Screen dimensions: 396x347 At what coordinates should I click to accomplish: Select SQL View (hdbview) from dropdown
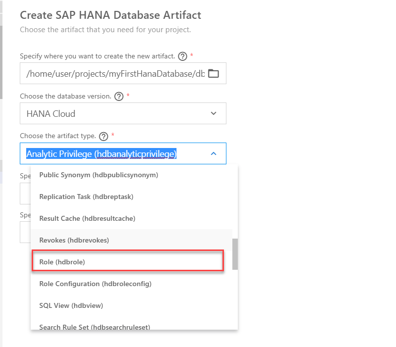pos(71,305)
